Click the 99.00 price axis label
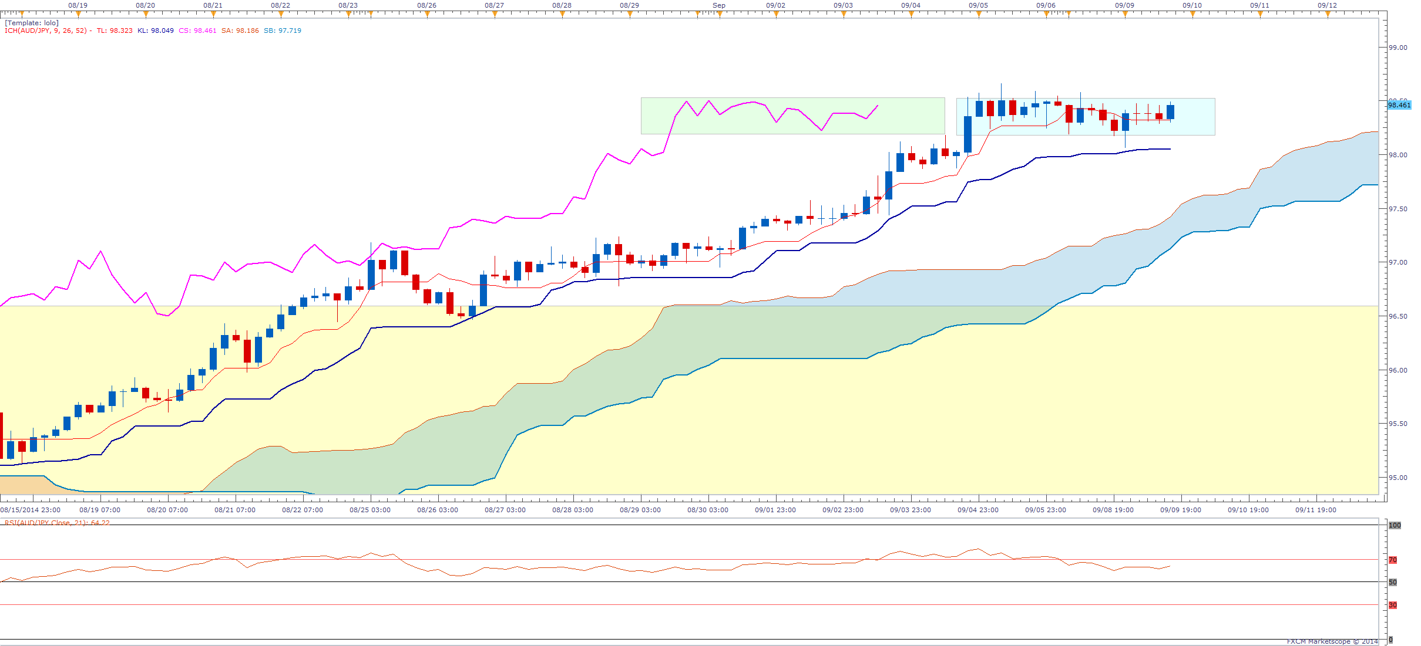The image size is (1421, 646). click(x=1398, y=48)
